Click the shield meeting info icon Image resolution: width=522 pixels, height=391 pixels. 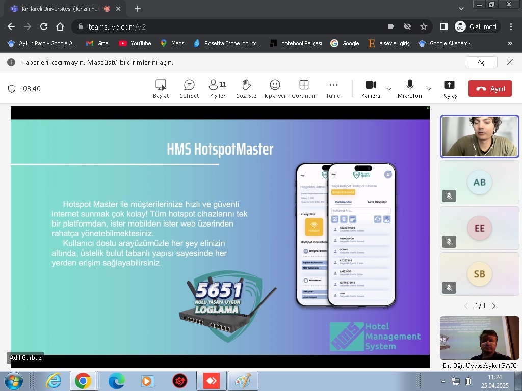[x=12, y=89]
